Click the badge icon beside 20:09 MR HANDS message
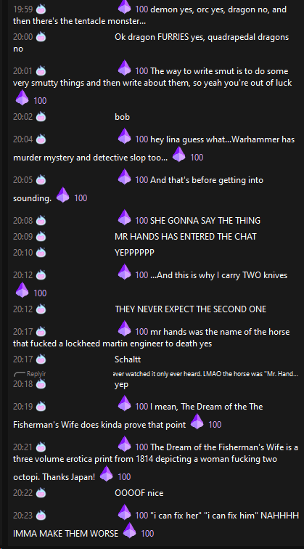The height and width of the screenshot is (549, 304). [x=41, y=236]
